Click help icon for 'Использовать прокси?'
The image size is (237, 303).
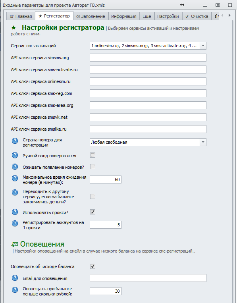[x=15, y=212]
